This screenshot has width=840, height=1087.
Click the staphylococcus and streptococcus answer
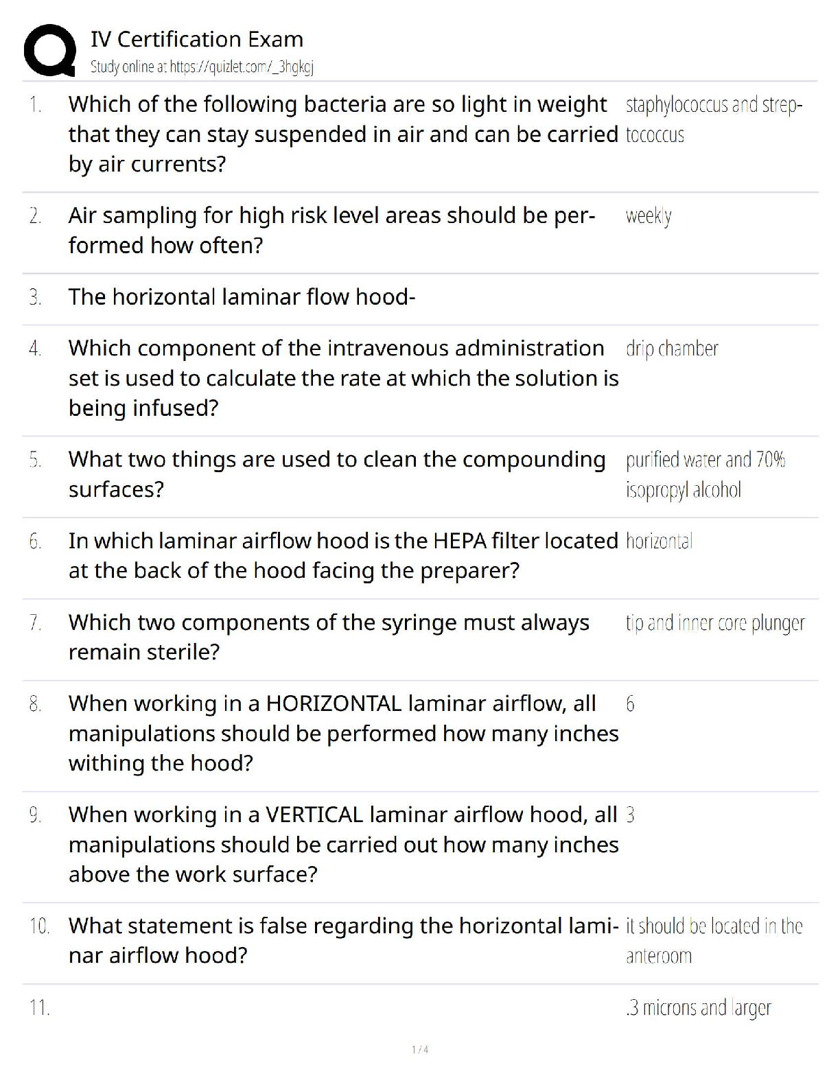pyautogui.click(x=714, y=119)
